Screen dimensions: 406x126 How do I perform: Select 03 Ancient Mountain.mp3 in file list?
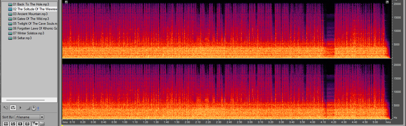[x=30, y=14]
